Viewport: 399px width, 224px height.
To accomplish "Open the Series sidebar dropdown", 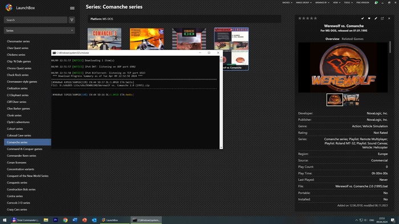I will point(39,31).
